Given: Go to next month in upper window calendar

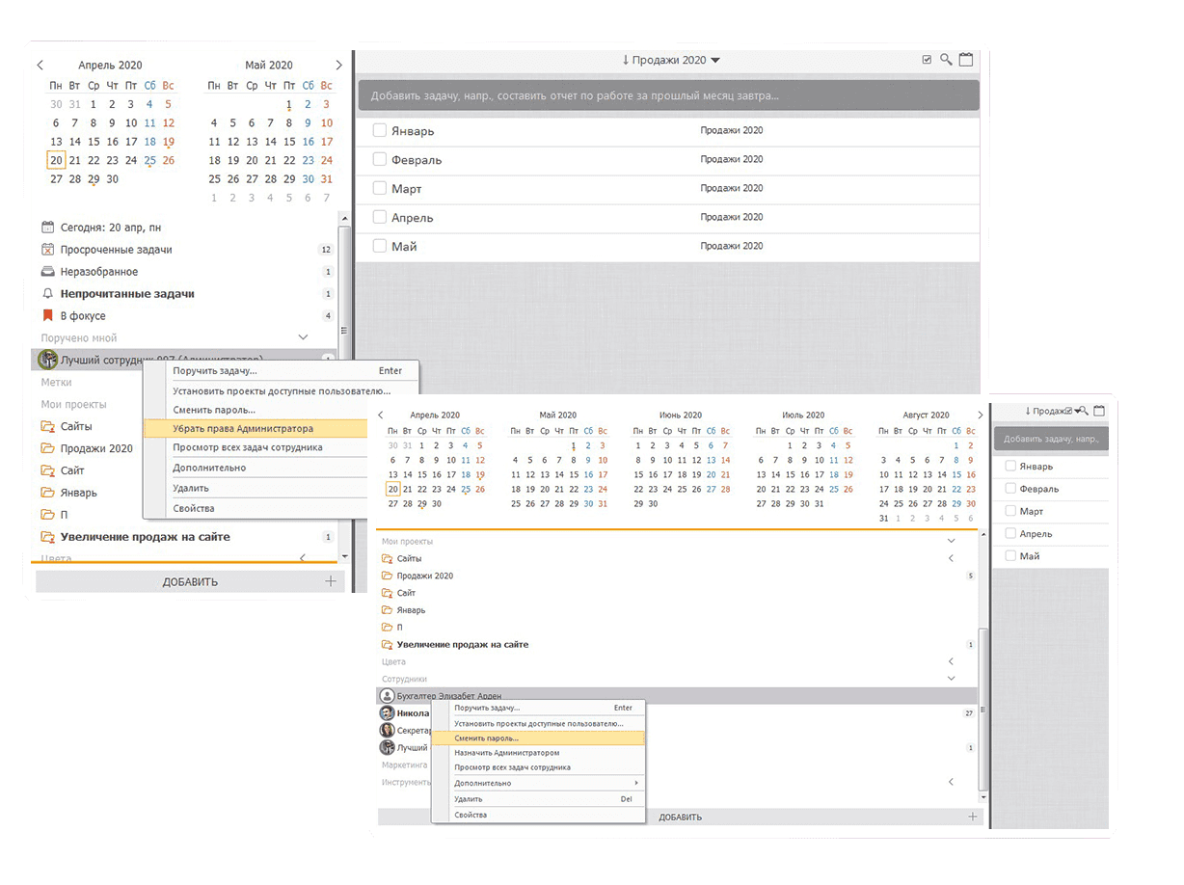Looking at the screenshot, I should click(x=338, y=66).
